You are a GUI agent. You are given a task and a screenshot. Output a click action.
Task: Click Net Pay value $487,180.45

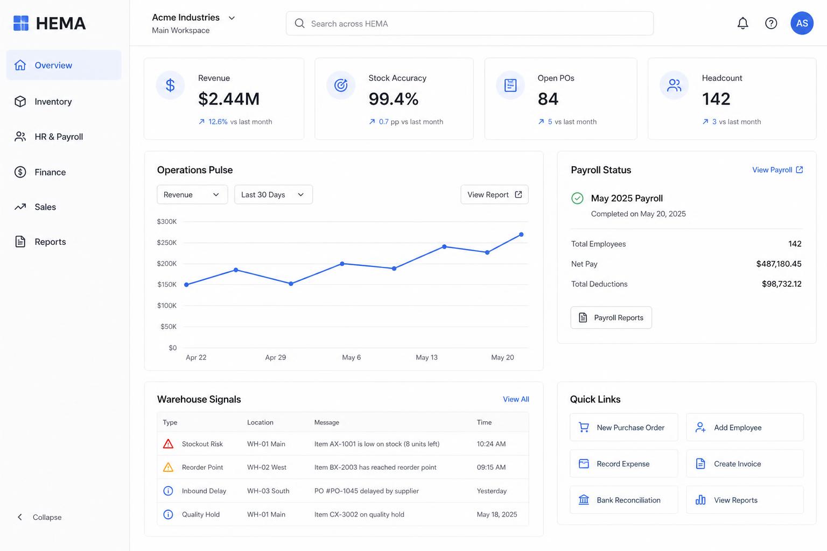[x=779, y=264]
